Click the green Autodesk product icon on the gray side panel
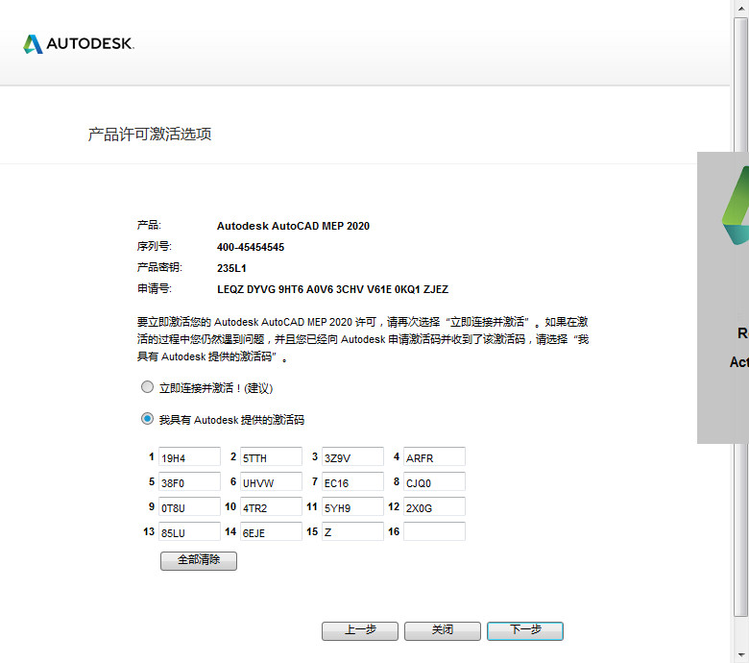Image resolution: width=749 pixels, height=663 pixels. coord(737,206)
